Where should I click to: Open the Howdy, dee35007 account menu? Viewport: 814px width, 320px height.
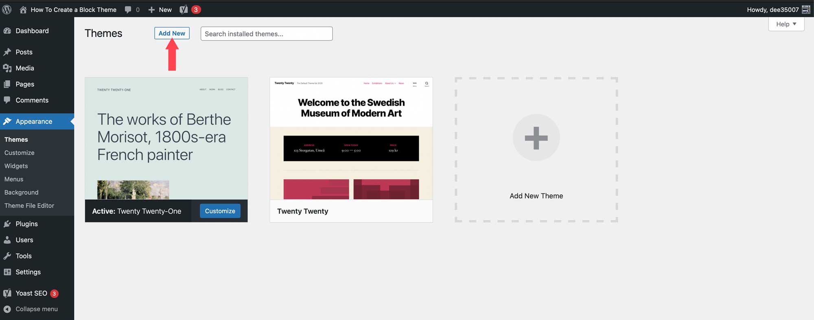pyautogui.click(x=772, y=10)
